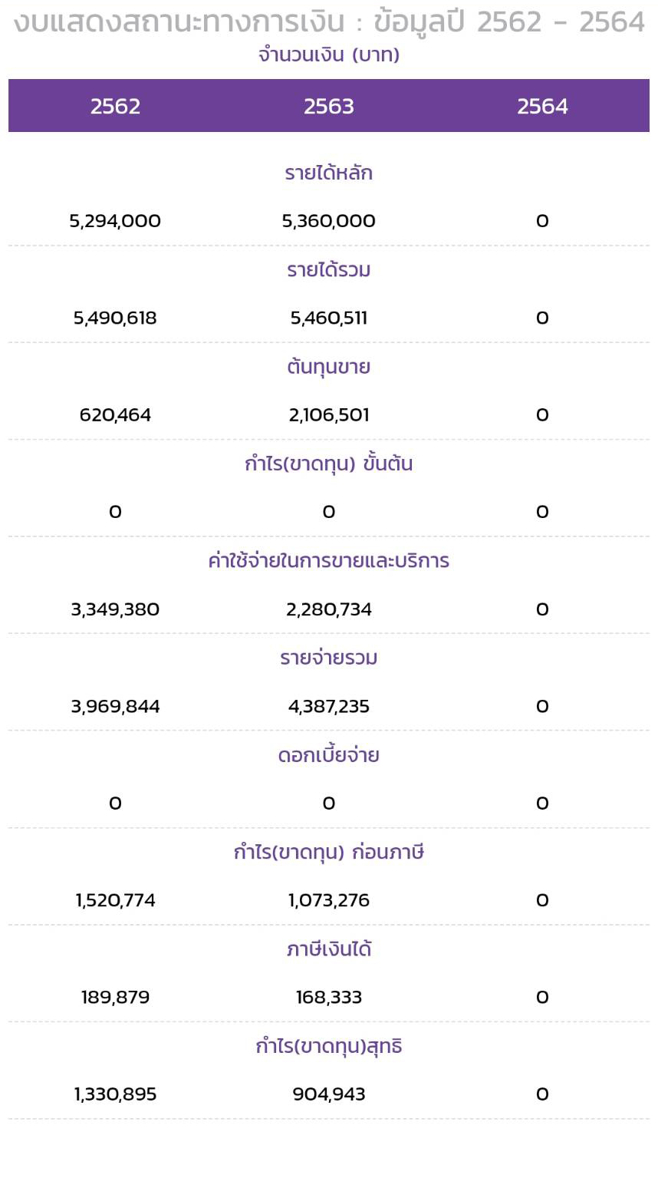Click the 2562 year column header
The width and height of the screenshot is (658, 1178).
(115, 106)
